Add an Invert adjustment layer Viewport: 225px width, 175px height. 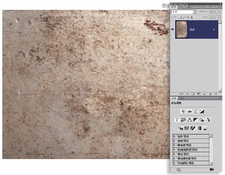180,128
